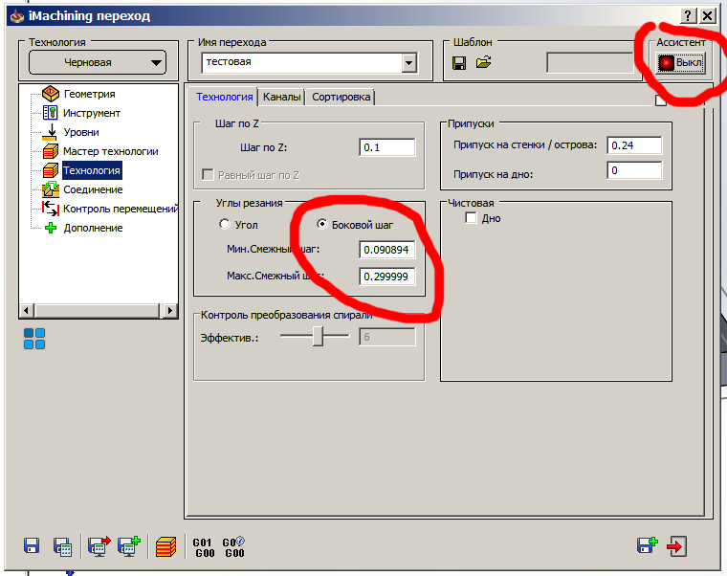Image resolution: width=727 pixels, height=576 pixels.
Task: Select Уровни in the tree
Action: 81,132
